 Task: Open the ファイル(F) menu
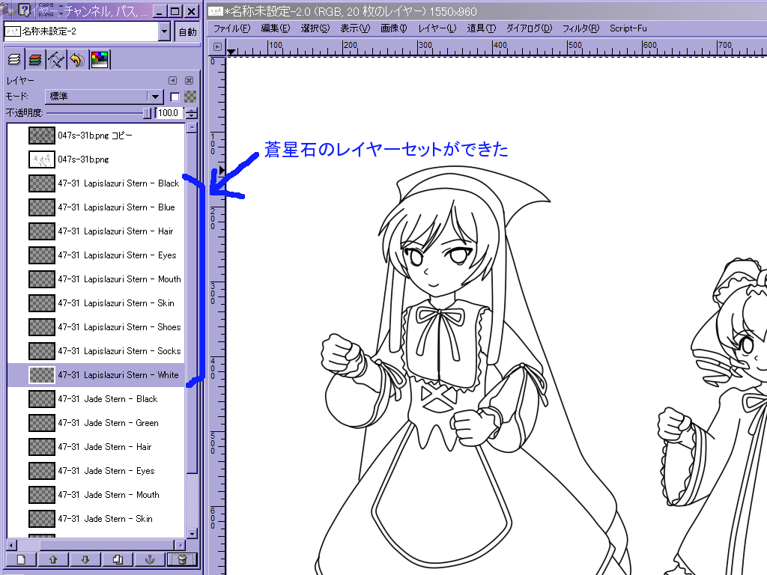tap(232, 28)
